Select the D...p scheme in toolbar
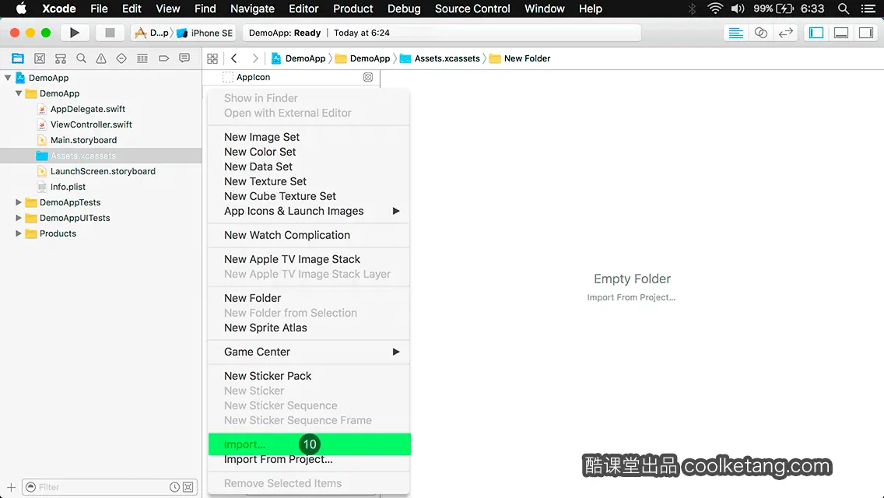The height and width of the screenshot is (498, 884). pos(153,33)
